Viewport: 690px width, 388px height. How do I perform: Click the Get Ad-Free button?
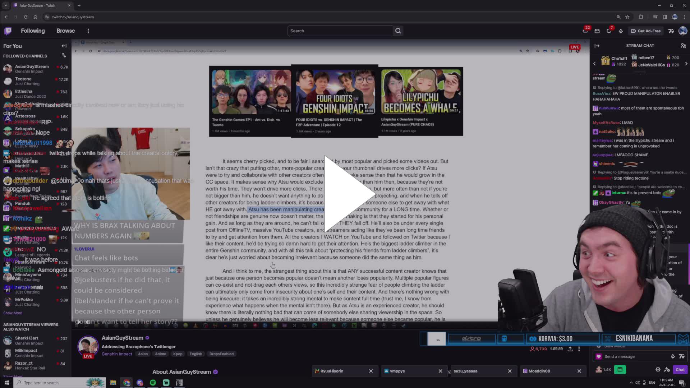(646, 31)
